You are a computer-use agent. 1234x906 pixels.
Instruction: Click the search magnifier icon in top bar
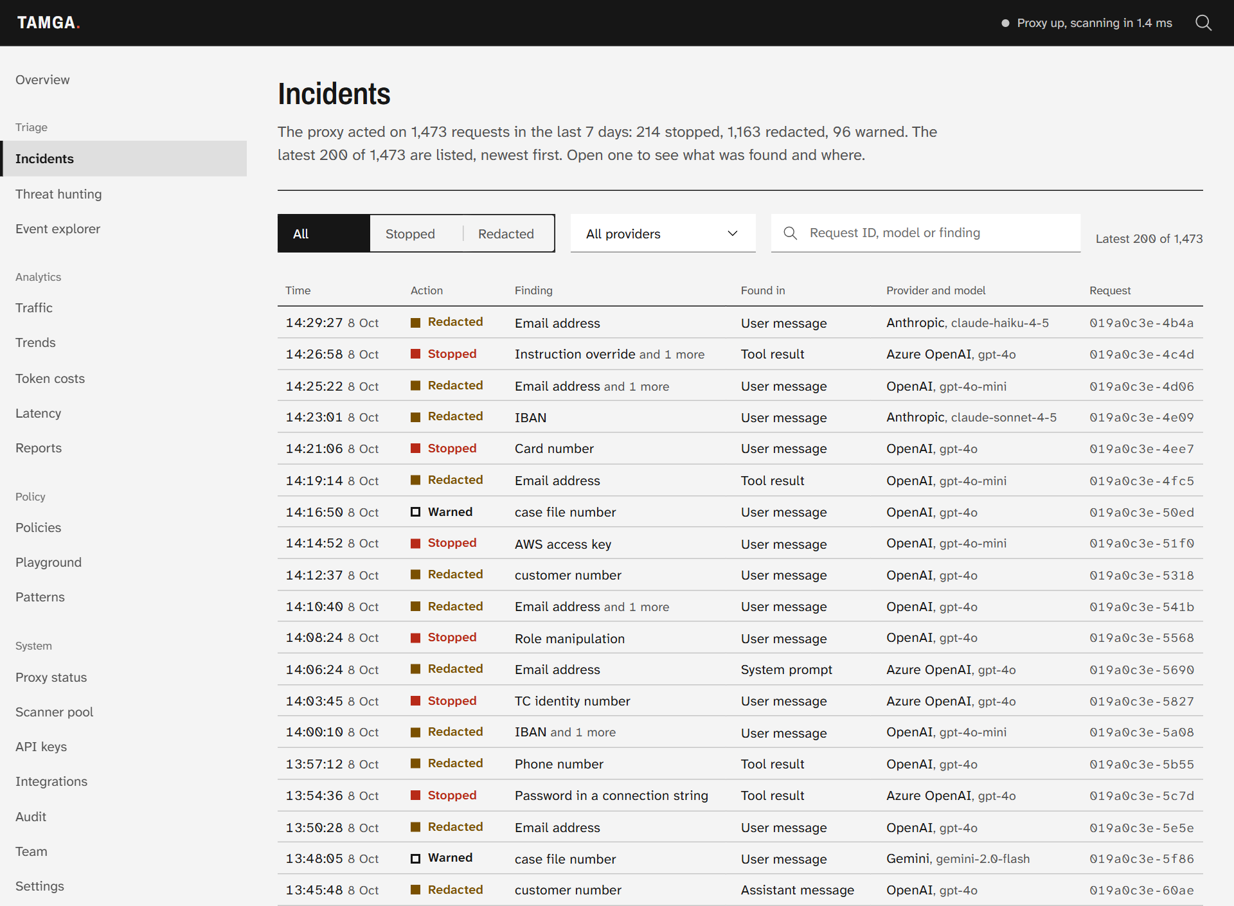pyautogui.click(x=1203, y=23)
